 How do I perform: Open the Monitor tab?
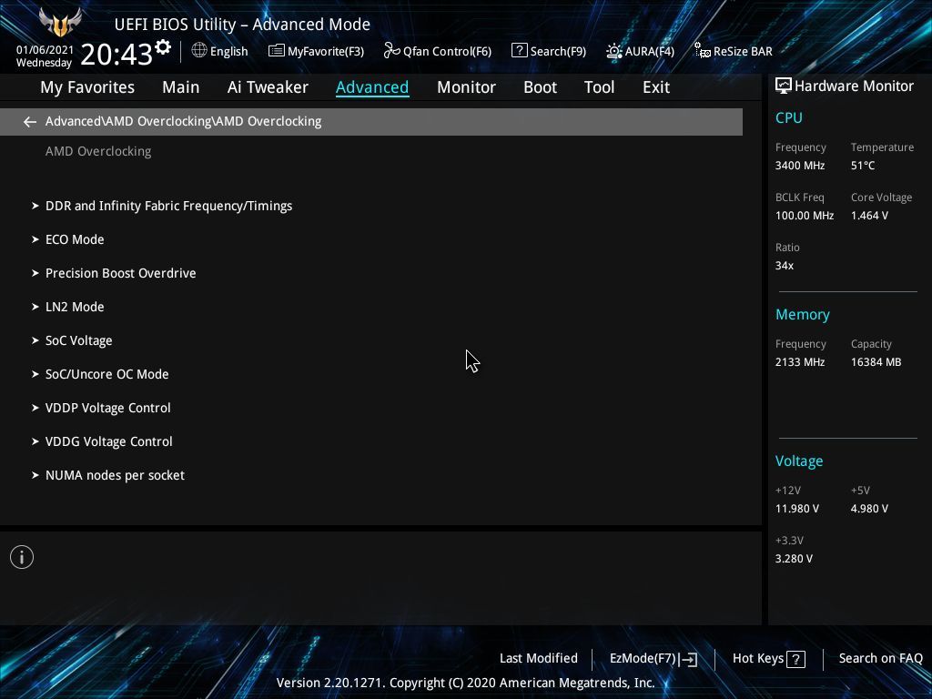pos(467,87)
